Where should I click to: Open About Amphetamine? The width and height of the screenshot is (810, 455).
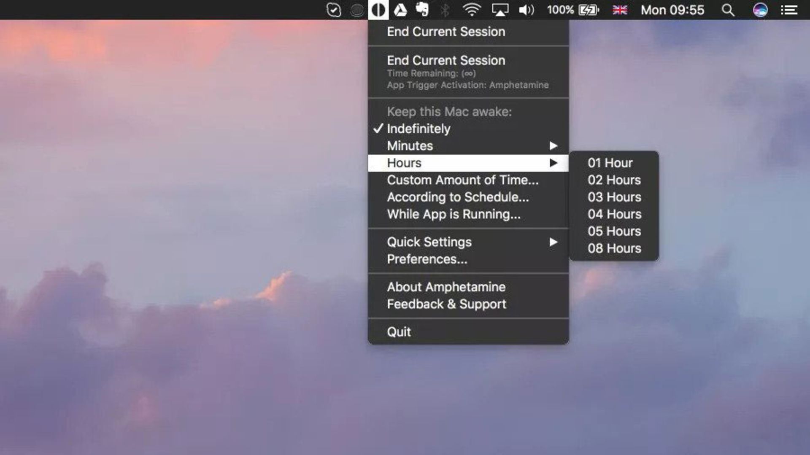click(468, 287)
